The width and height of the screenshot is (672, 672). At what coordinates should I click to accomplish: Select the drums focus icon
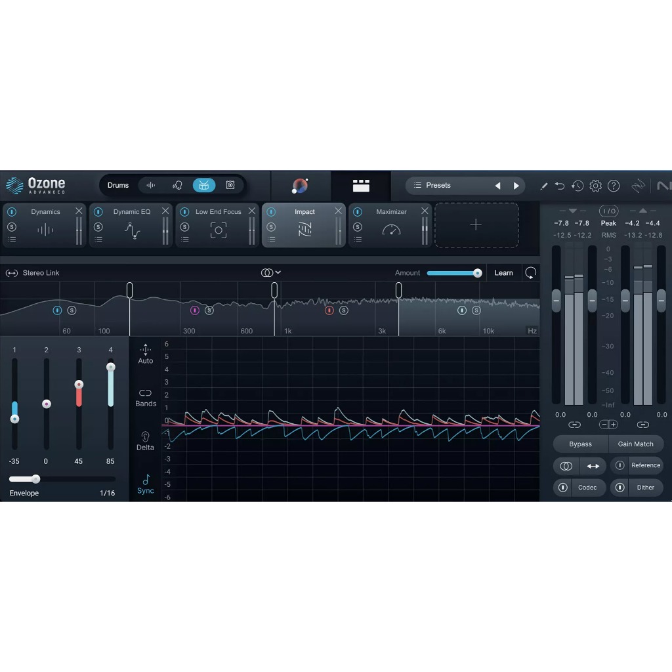coord(204,185)
